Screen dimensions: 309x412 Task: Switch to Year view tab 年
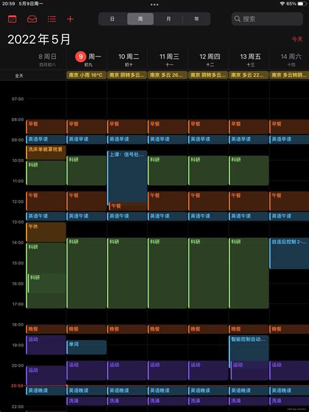coord(196,19)
